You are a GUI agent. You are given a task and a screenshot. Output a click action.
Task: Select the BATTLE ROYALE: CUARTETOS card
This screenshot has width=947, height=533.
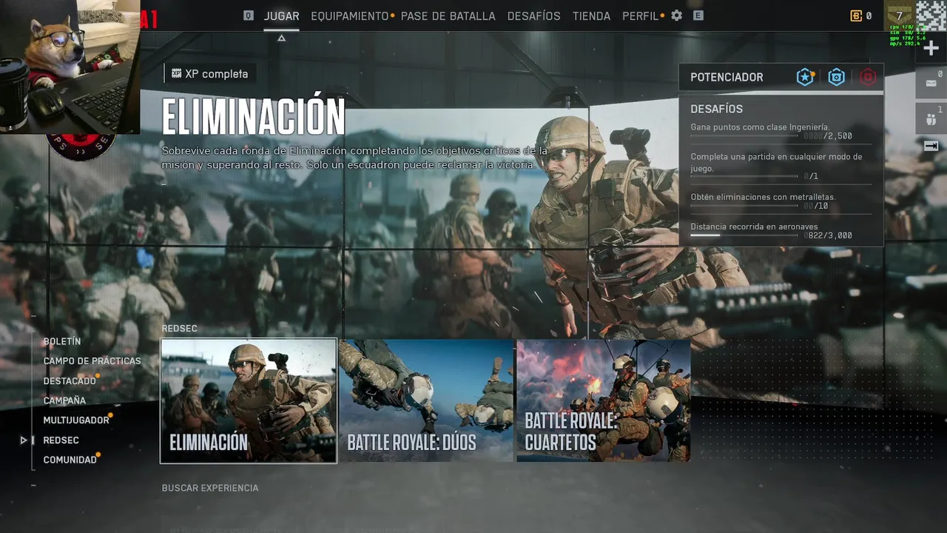point(604,400)
